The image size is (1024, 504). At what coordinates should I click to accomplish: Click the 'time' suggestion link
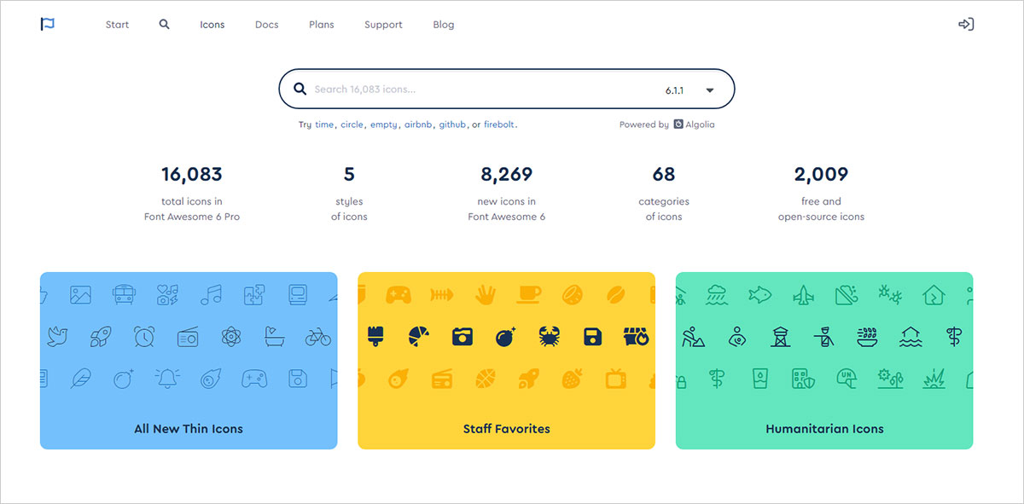pos(324,125)
